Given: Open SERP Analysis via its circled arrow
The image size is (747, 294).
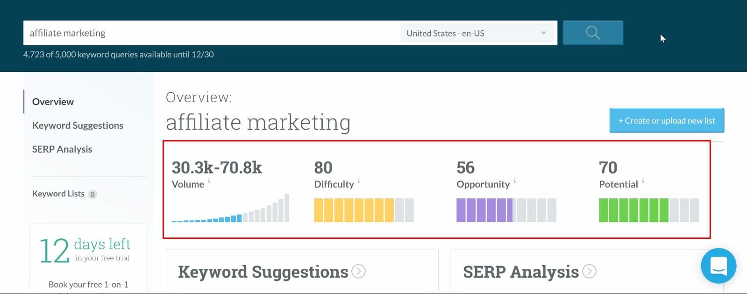Looking at the screenshot, I should (x=589, y=271).
